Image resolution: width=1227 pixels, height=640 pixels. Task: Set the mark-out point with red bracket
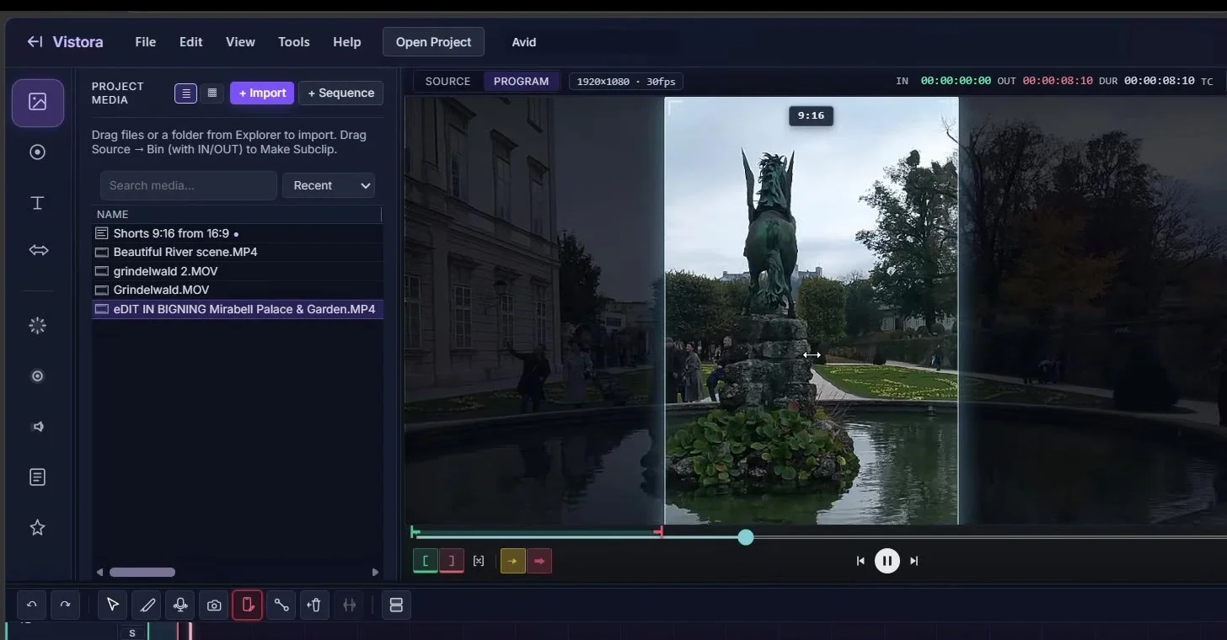tap(452, 561)
